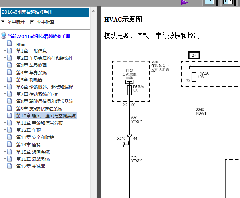The image size is (240, 198).
Task: Open 第8章 驾驶员信息和娱乐系统
Action: 45,101
